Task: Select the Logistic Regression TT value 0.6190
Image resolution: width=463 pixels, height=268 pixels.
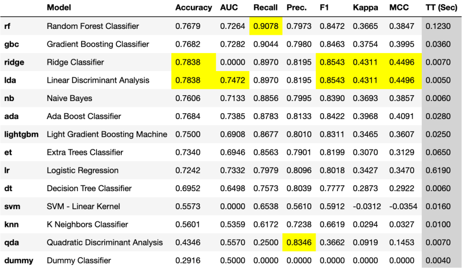Action: [x=438, y=170]
